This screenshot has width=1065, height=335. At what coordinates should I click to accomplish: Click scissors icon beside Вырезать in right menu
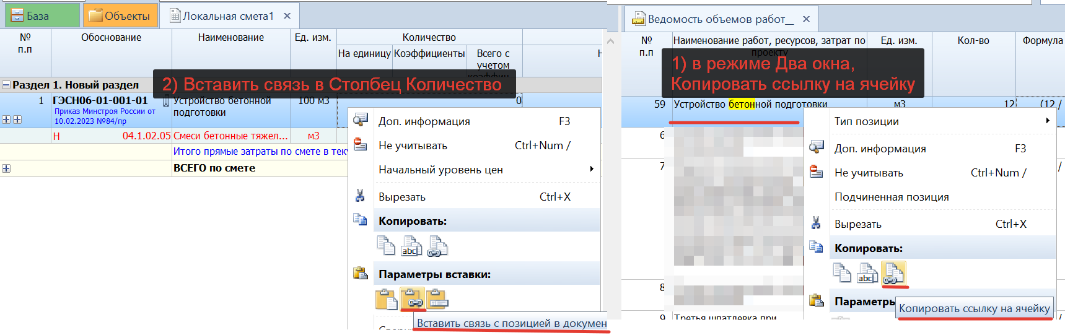816,224
